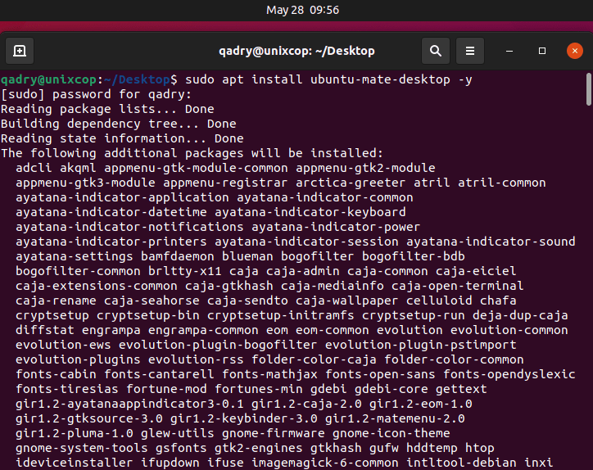This screenshot has width=593, height=470.
Task: Click the line 'Reading package lists... Done'
Action: coord(107,109)
